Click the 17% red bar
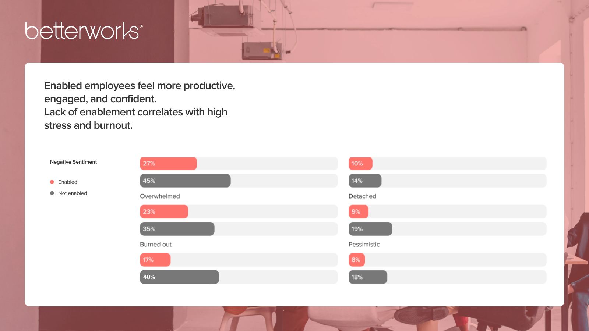The height and width of the screenshot is (331, 589). pyautogui.click(x=155, y=260)
